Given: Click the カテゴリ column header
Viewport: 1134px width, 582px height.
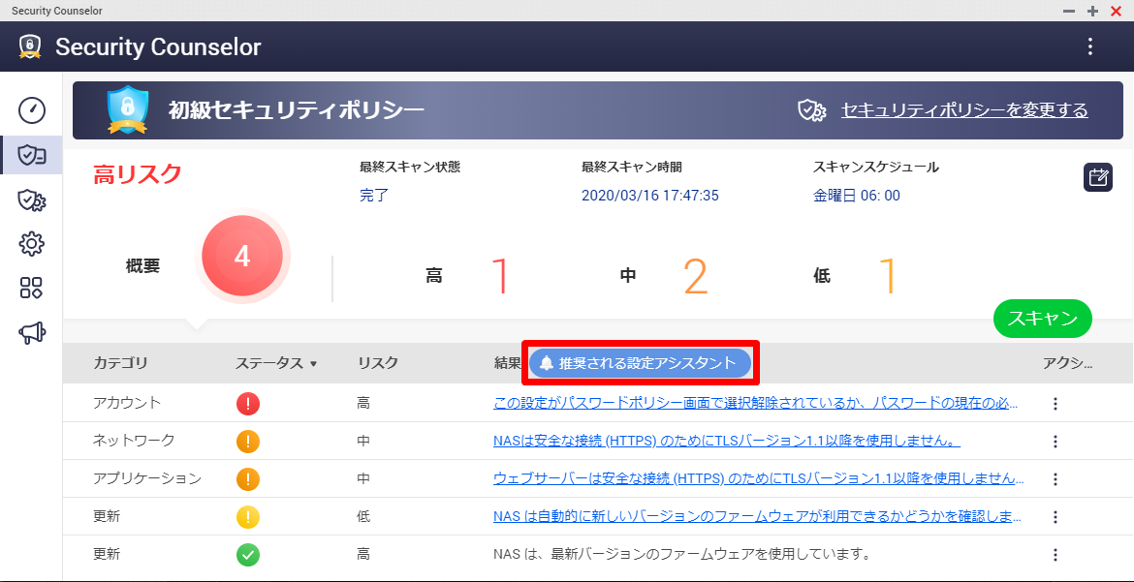Looking at the screenshot, I should (120, 363).
